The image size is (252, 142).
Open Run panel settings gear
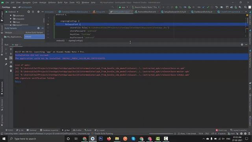tap(242, 45)
